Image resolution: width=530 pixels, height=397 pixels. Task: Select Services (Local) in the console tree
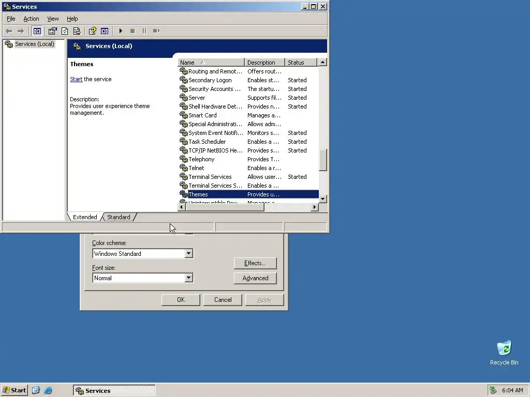35,44
